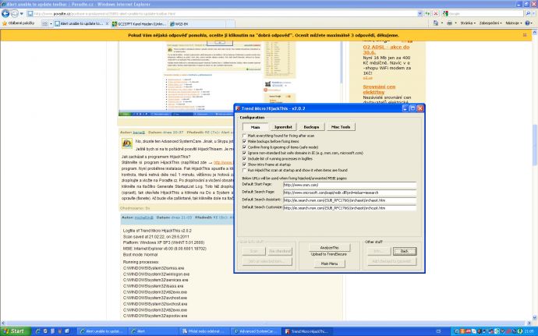The image size is (538, 336).
Task: Open the 'O2 ADSL - akce do 30.6.' ad link
Action: (386, 49)
